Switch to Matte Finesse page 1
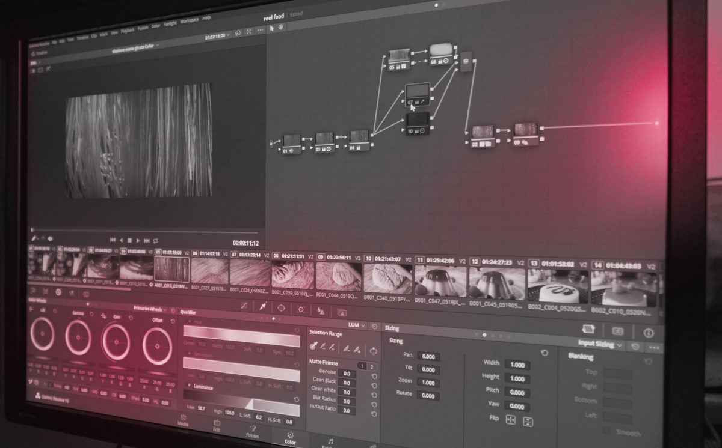 point(362,366)
